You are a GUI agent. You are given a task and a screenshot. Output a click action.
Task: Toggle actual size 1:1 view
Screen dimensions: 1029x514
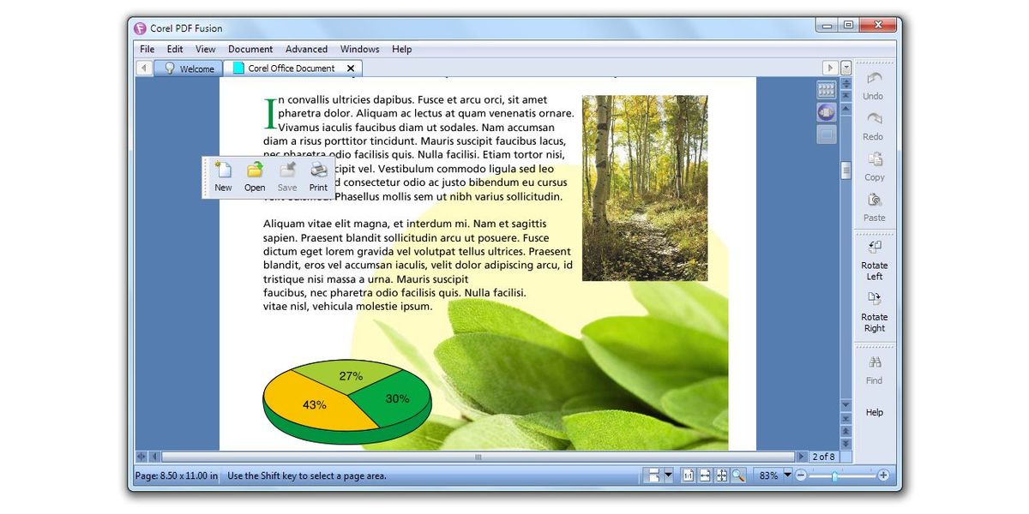(x=688, y=475)
